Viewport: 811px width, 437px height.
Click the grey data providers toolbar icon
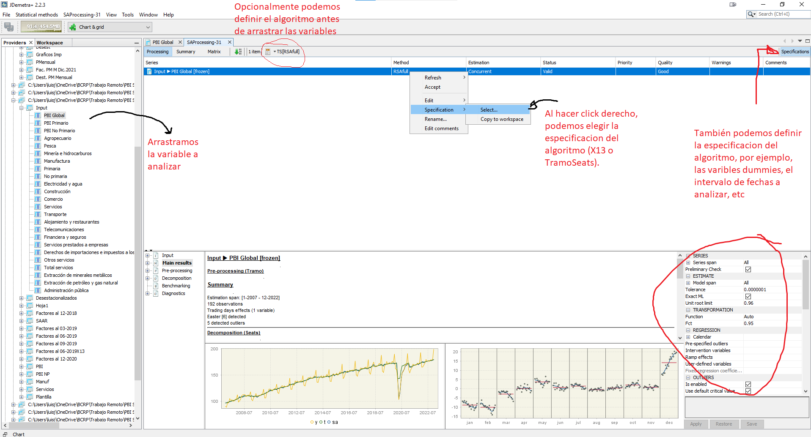[x=9, y=27]
